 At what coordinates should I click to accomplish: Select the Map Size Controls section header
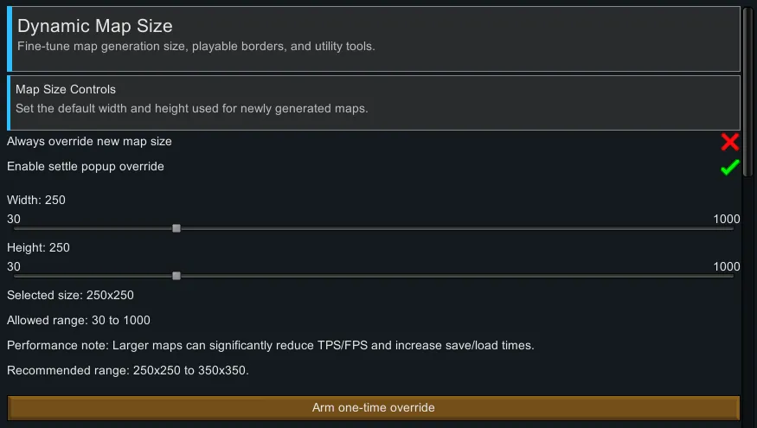[x=66, y=89]
